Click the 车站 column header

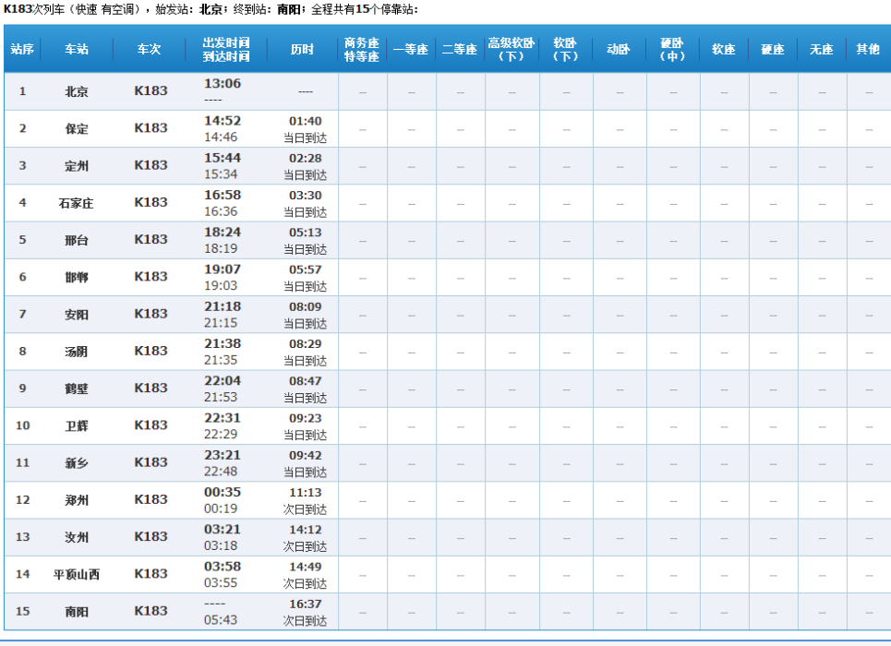pyautogui.click(x=77, y=50)
